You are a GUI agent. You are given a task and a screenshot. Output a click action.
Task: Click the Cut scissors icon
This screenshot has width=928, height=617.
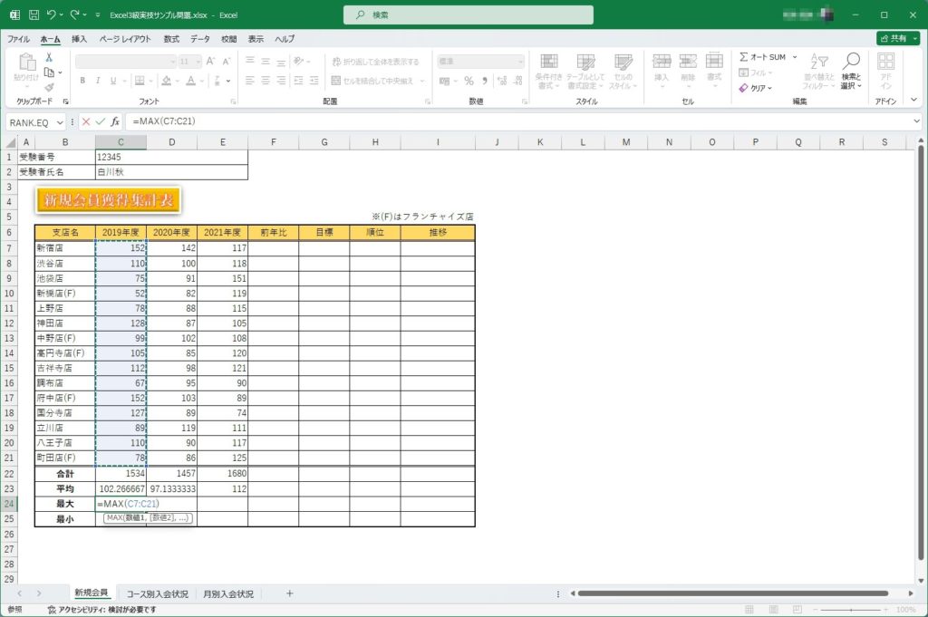point(49,57)
